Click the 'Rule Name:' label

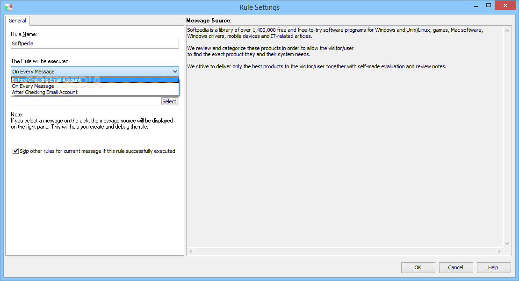(24, 34)
